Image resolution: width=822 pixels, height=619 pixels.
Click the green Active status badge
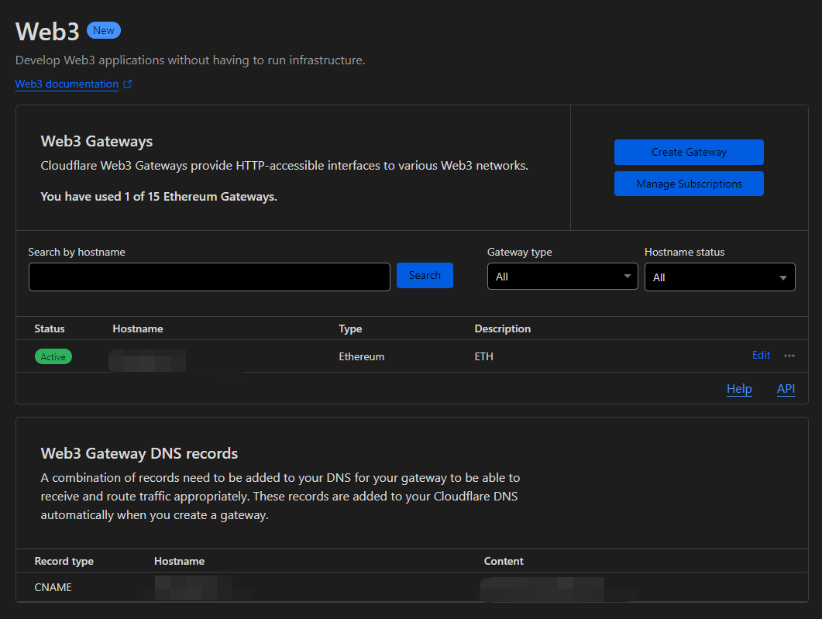tap(53, 356)
